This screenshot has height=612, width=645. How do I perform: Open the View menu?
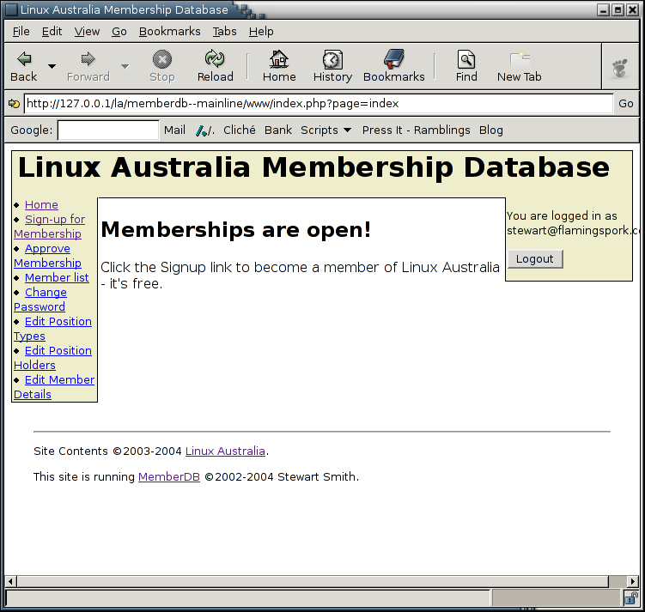tap(87, 31)
